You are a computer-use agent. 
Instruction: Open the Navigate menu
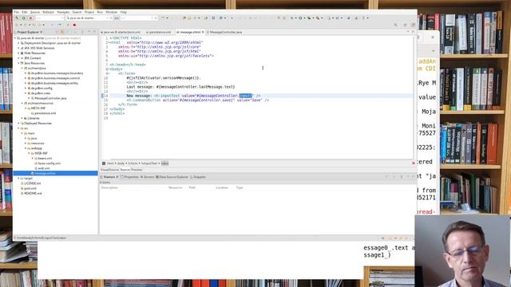[63, 12]
